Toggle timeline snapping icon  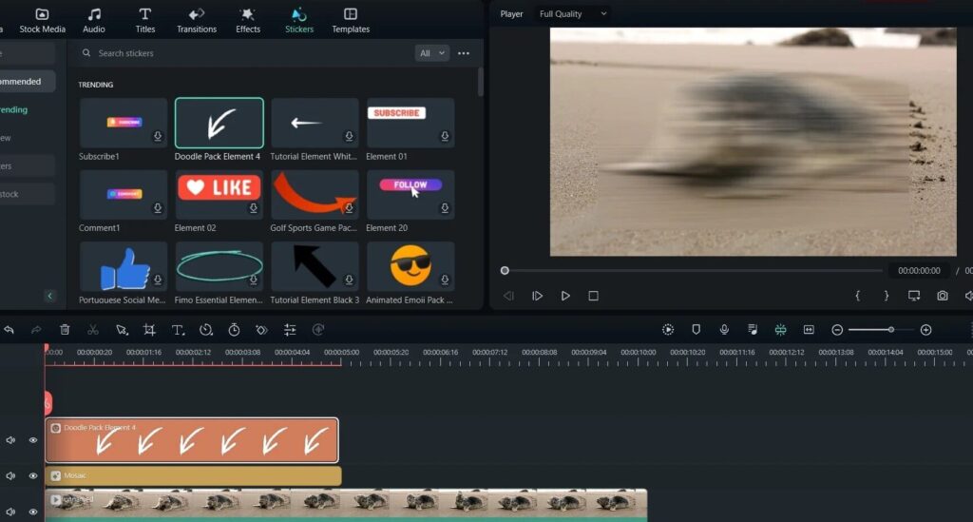click(781, 330)
